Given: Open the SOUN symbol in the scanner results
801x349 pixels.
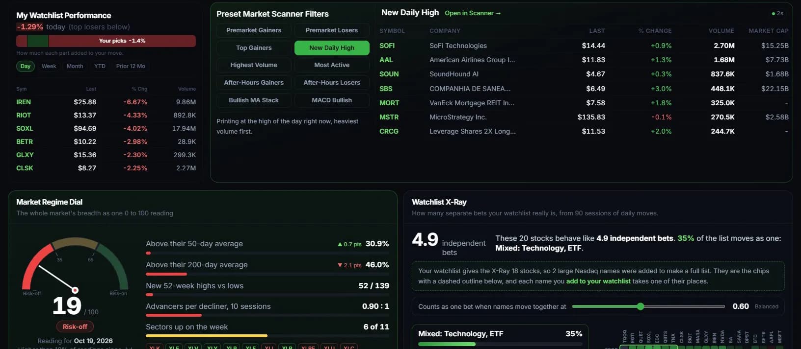Looking at the screenshot, I should pyautogui.click(x=389, y=74).
